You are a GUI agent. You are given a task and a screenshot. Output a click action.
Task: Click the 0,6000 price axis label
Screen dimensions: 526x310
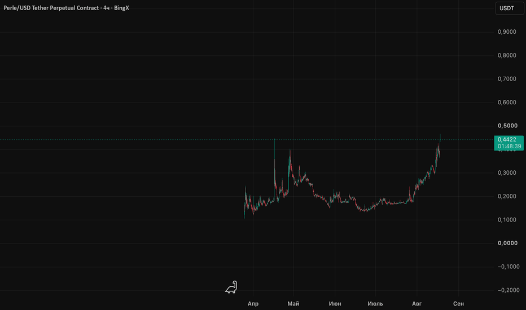pyautogui.click(x=507, y=102)
